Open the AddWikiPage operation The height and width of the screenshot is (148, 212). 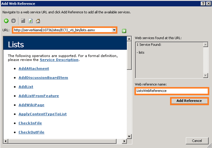point(31,105)
